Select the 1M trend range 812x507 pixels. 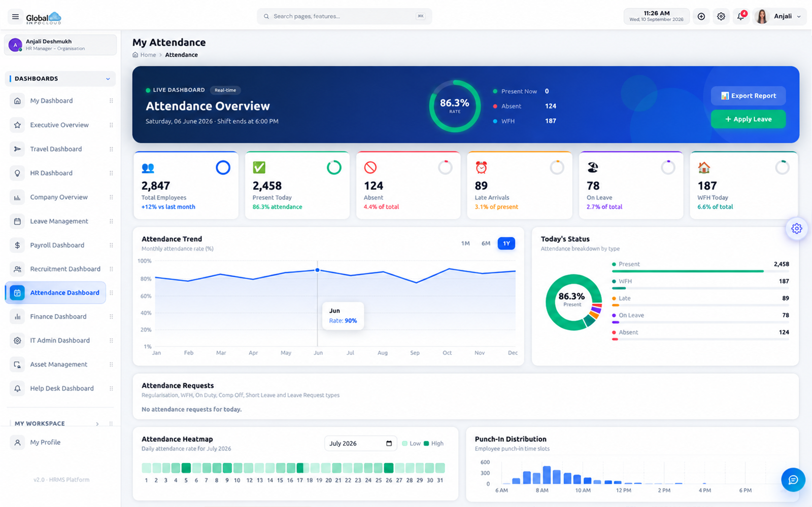coord(465,243)
